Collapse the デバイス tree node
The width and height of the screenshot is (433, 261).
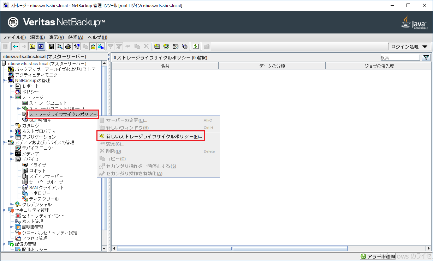[11, 160]
